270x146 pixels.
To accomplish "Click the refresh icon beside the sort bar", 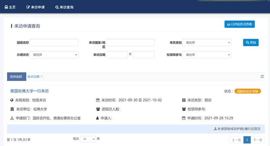I will coord(262,77).
